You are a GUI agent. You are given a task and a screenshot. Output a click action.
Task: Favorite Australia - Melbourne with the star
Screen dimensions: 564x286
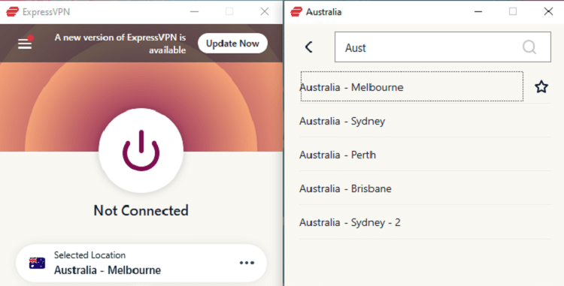point(541,87)
